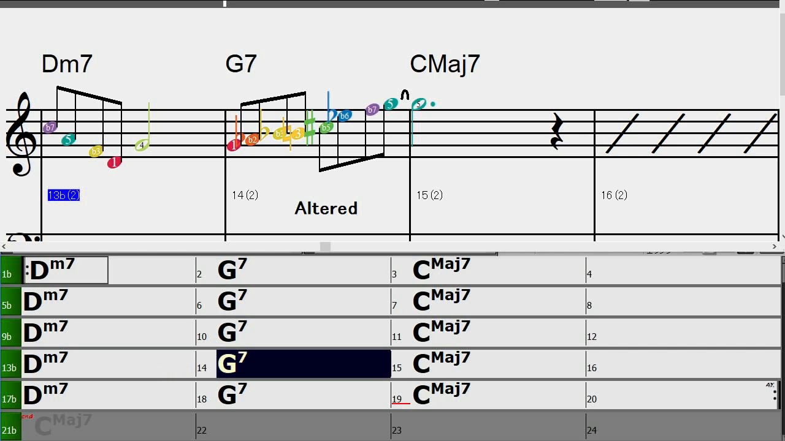Click the yellow b3 note in Dm7 bar

pos(96,151)
